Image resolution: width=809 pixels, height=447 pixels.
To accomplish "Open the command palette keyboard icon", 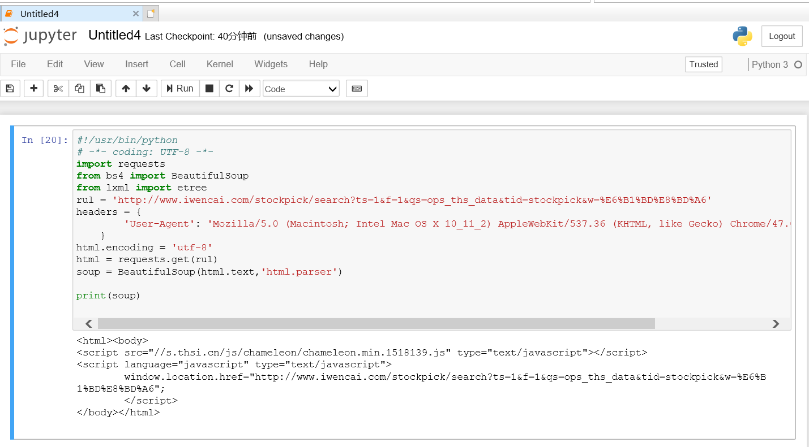I will [x=357, y=89].
